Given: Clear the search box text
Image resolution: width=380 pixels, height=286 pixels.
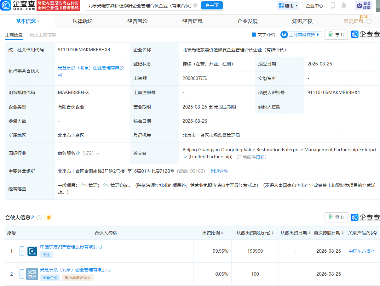Looking at the screenshot, I should [195, 5].
